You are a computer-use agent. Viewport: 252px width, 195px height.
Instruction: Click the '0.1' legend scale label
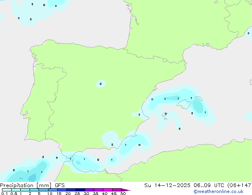click(x=4, y=193)
